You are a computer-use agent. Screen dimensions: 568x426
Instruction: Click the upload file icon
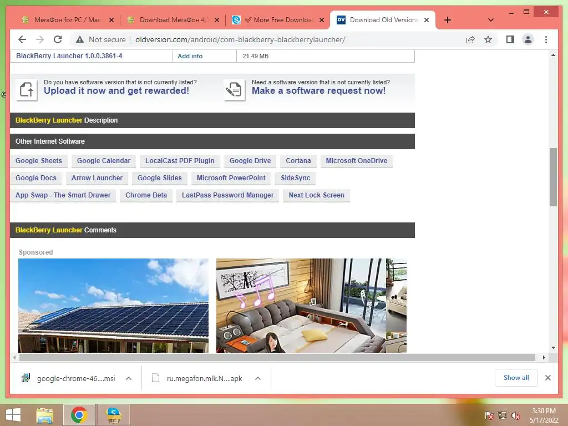coord(27,89)
